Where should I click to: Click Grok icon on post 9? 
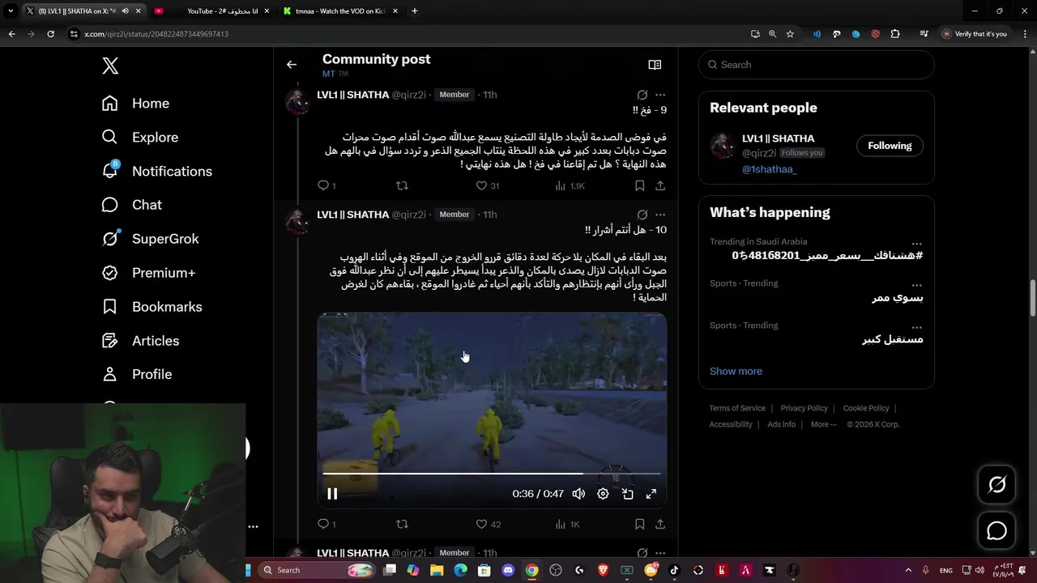point(642,95)
